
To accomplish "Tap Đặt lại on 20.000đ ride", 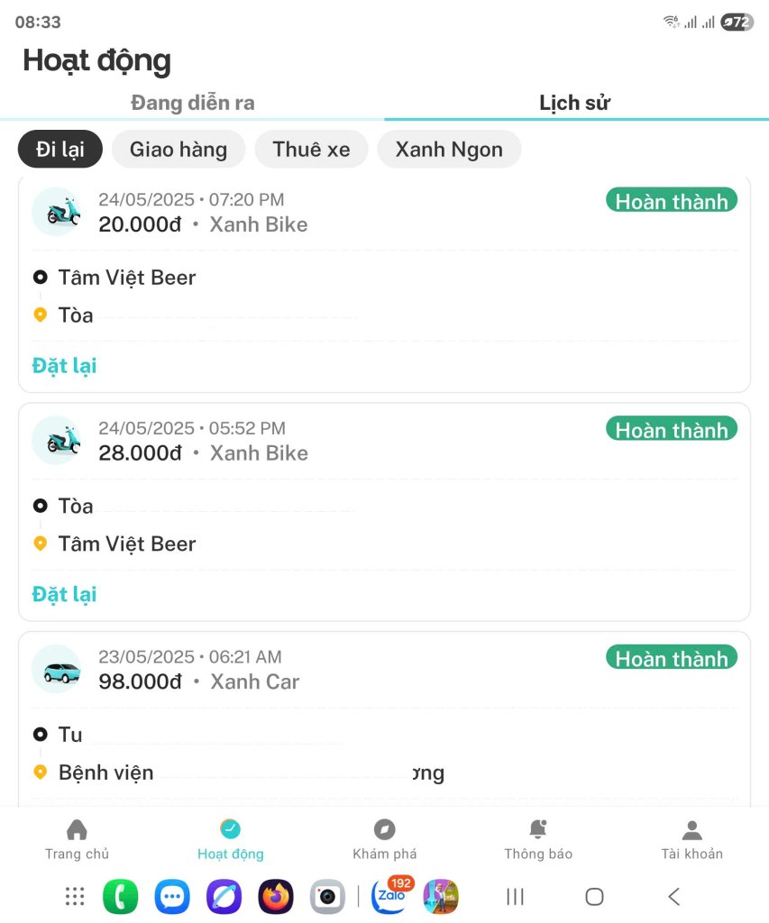I will [64, 366].
